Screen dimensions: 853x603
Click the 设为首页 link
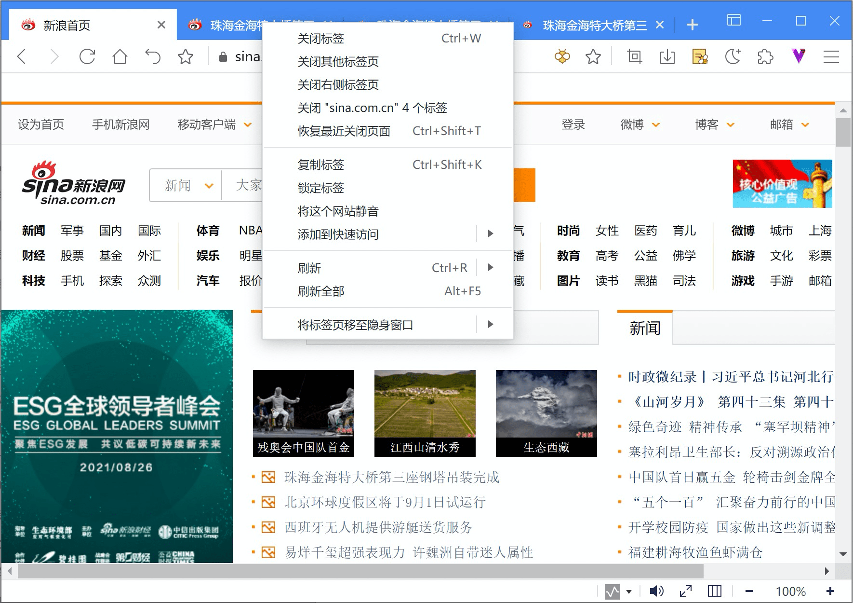pos(41,125)
